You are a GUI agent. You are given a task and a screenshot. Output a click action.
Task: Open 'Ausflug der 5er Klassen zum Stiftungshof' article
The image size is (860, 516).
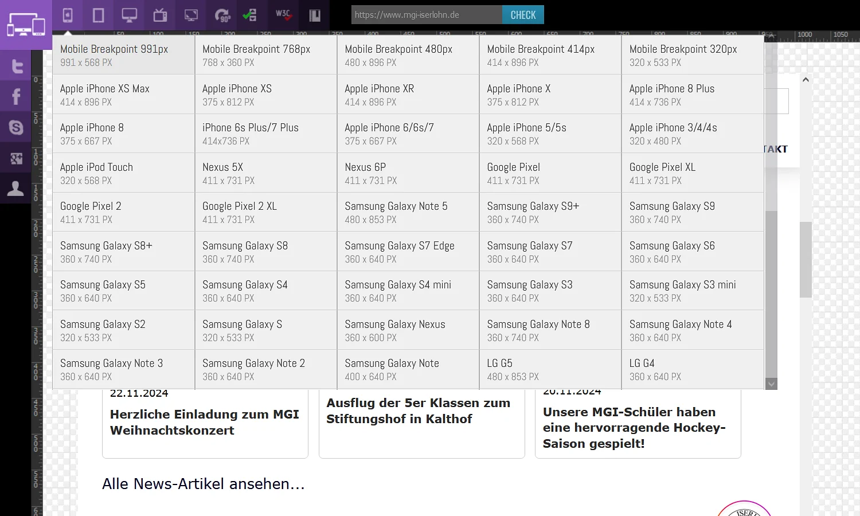tap(418, 411)
